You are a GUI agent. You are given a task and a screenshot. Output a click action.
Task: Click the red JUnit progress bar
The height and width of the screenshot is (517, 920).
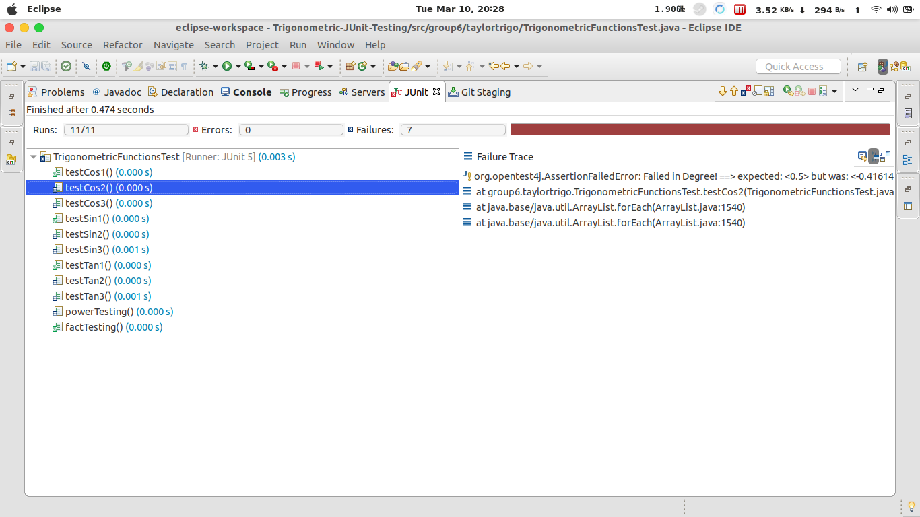pos(700,129)
